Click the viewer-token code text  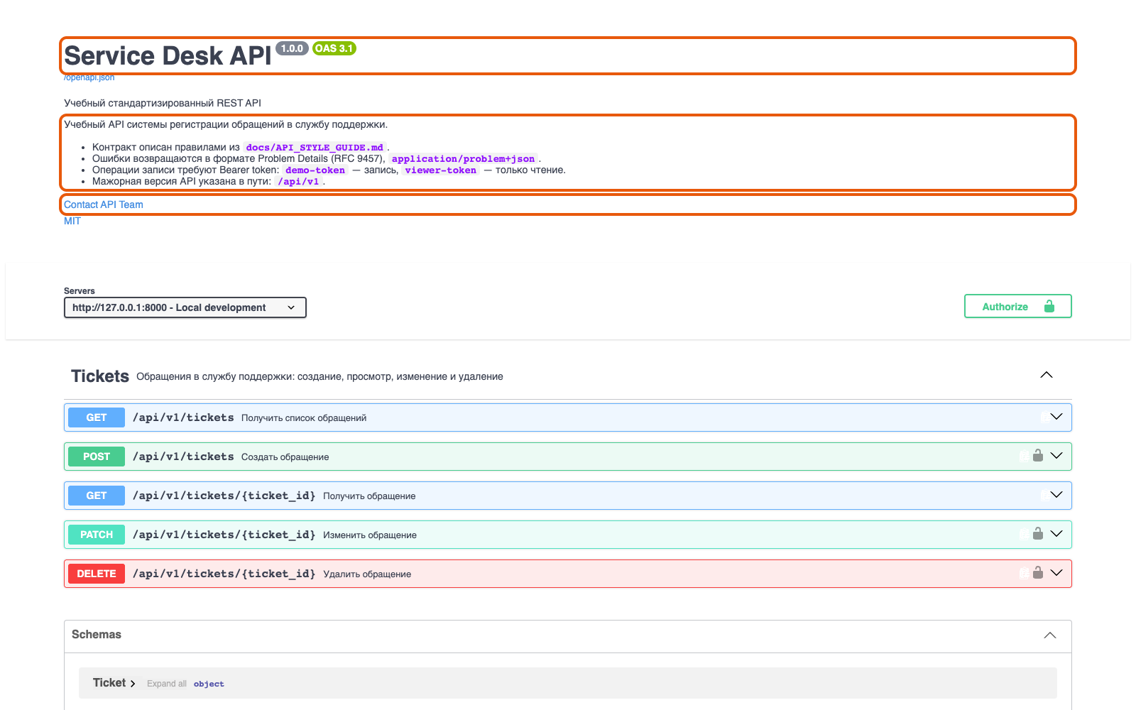pos(441,170)
